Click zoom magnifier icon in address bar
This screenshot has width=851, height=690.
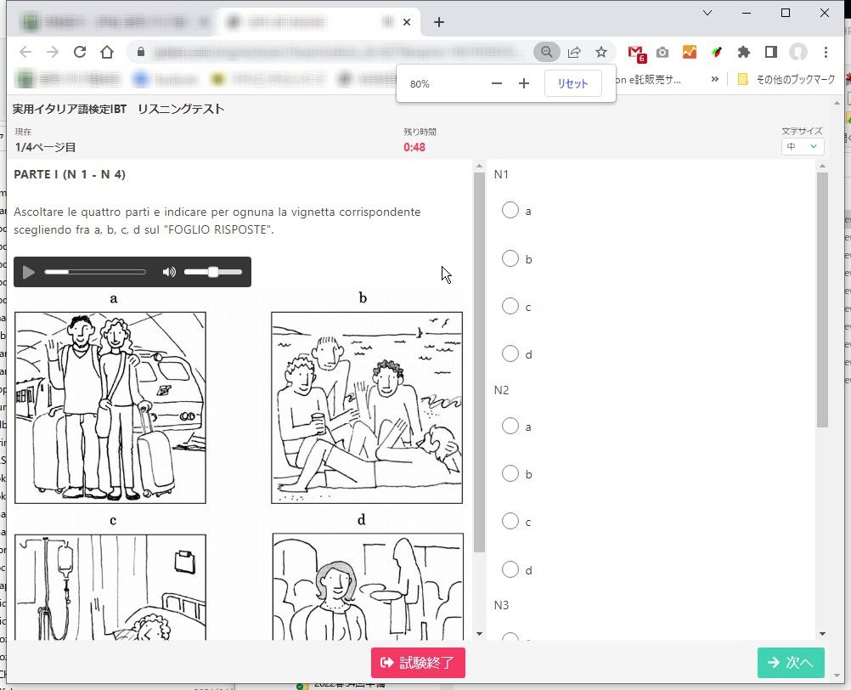[x=547, y=52]
